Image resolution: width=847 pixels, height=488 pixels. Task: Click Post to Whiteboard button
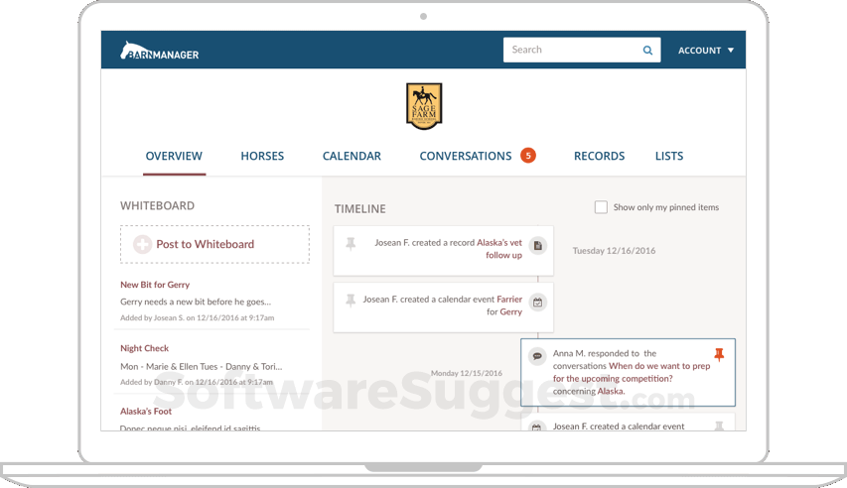(x=215, y=244)
